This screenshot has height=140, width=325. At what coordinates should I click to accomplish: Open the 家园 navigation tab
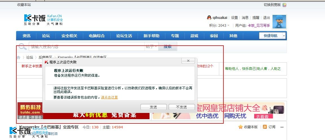click(x=214, y=36)
